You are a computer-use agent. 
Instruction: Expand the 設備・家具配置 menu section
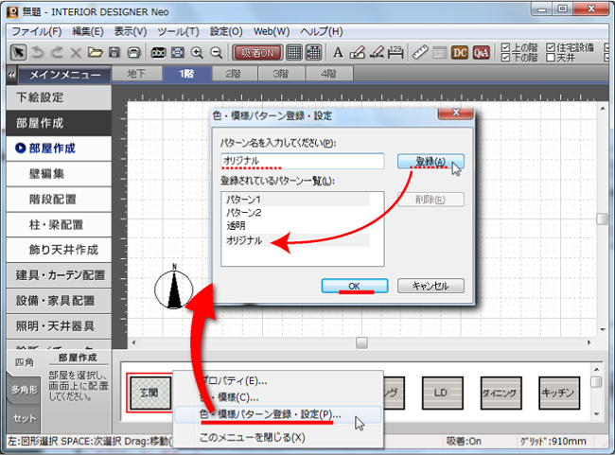[61, 301]
